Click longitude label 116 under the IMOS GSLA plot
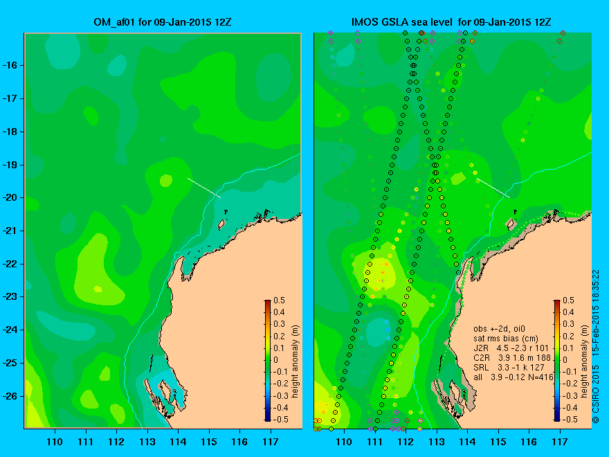 click(529, 442)
